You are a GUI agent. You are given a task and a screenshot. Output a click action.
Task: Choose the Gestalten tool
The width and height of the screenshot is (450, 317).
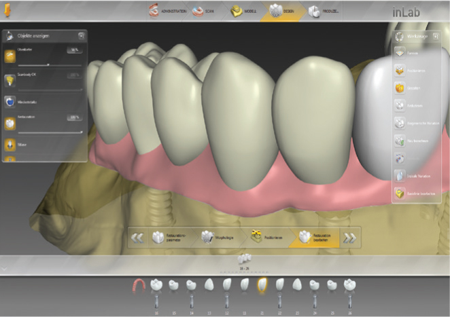point(400,87)
